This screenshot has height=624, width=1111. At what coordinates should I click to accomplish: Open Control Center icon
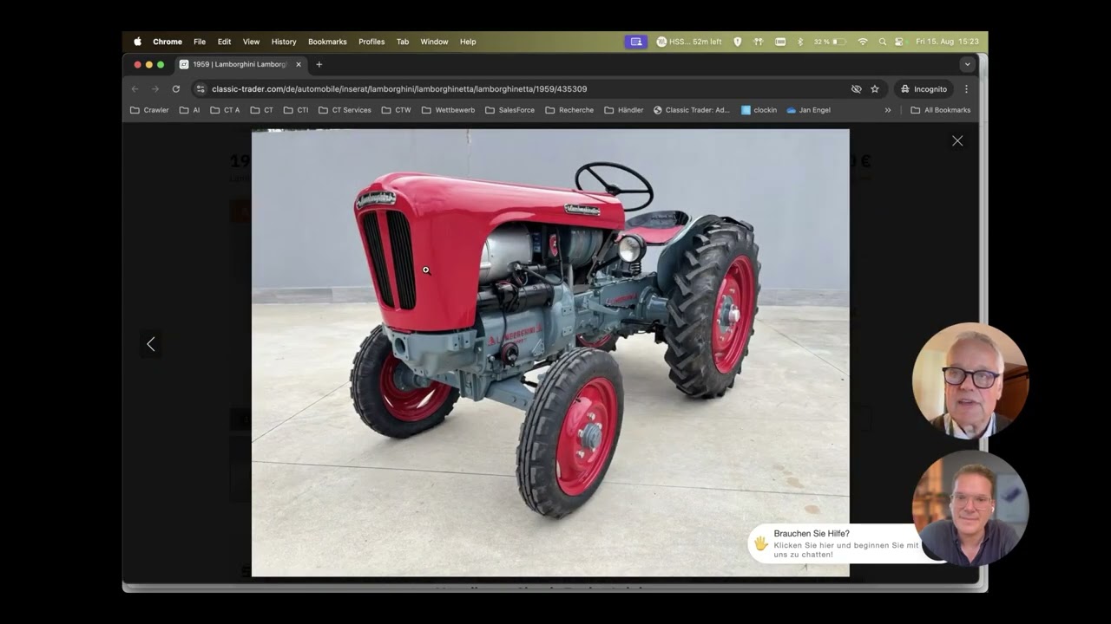click(x=899, y=42)
